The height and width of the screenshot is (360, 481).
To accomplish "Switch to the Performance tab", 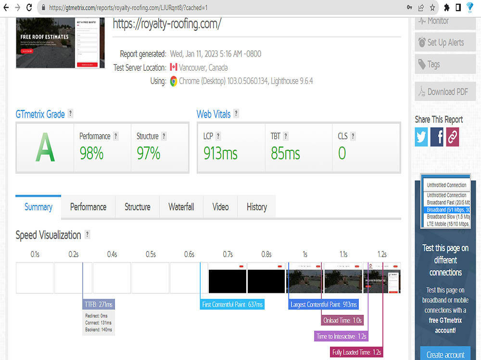I will [89, 207].
